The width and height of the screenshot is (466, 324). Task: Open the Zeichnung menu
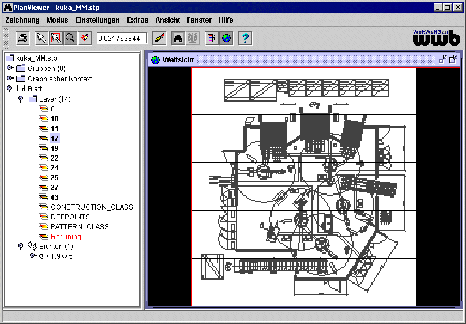coord(22,20)
